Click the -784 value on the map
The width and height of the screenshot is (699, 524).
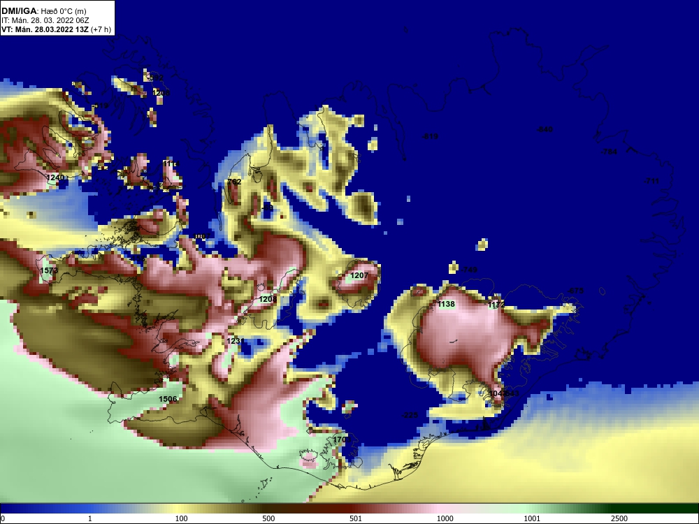609,152
